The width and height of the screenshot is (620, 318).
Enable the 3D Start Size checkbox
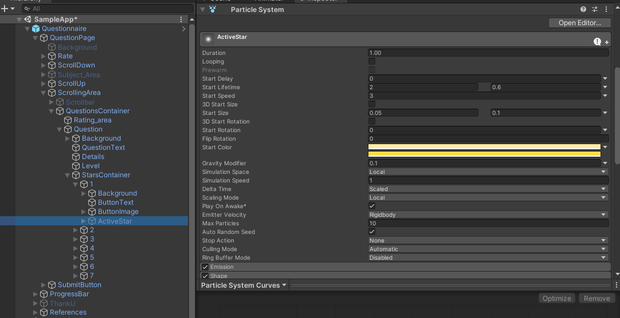(372, 104)
